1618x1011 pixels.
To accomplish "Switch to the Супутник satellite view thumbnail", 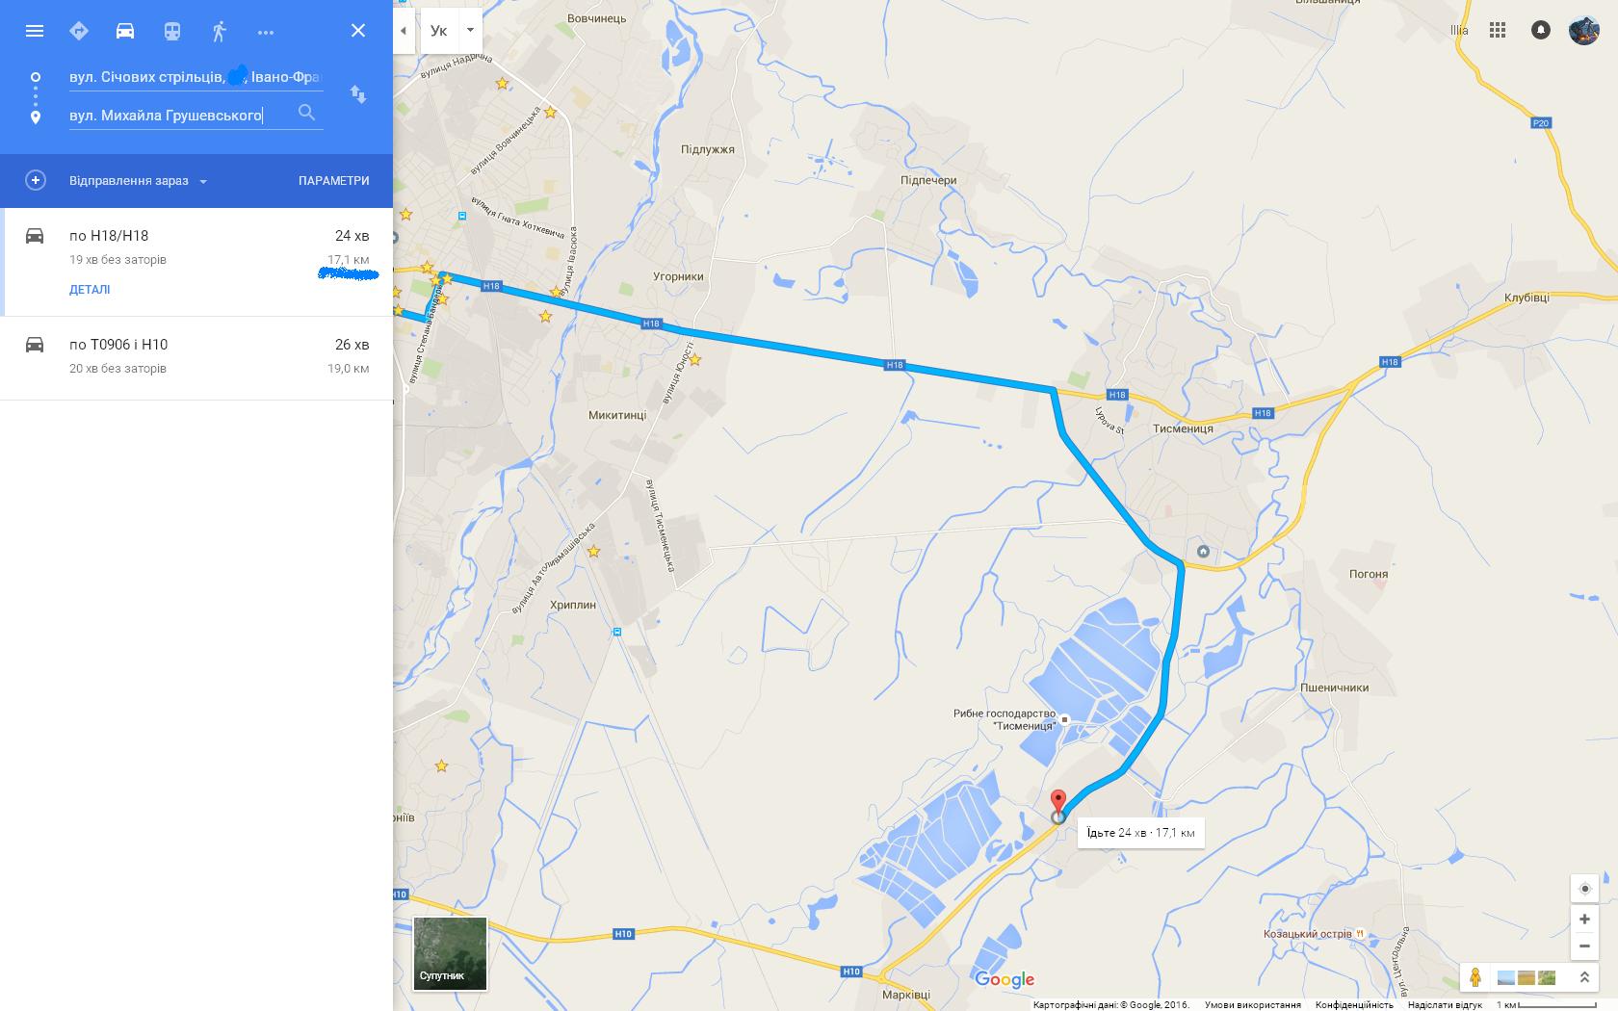I will (450, 953).
